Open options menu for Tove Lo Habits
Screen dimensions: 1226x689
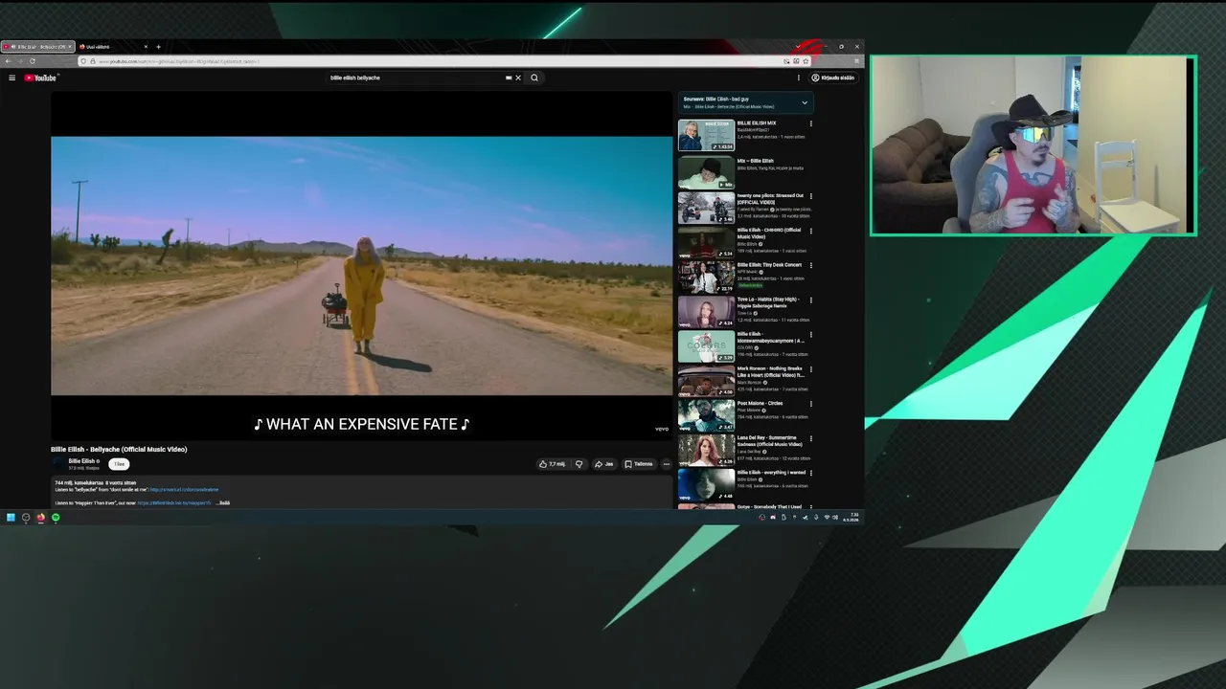click(x=811, y=300)
